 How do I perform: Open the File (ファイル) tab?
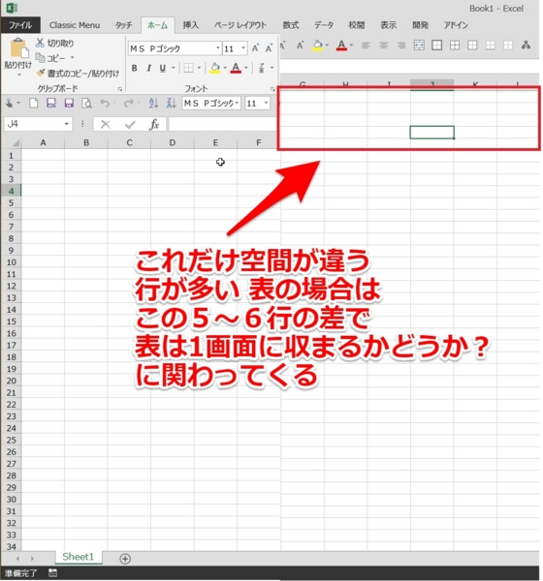20,25
